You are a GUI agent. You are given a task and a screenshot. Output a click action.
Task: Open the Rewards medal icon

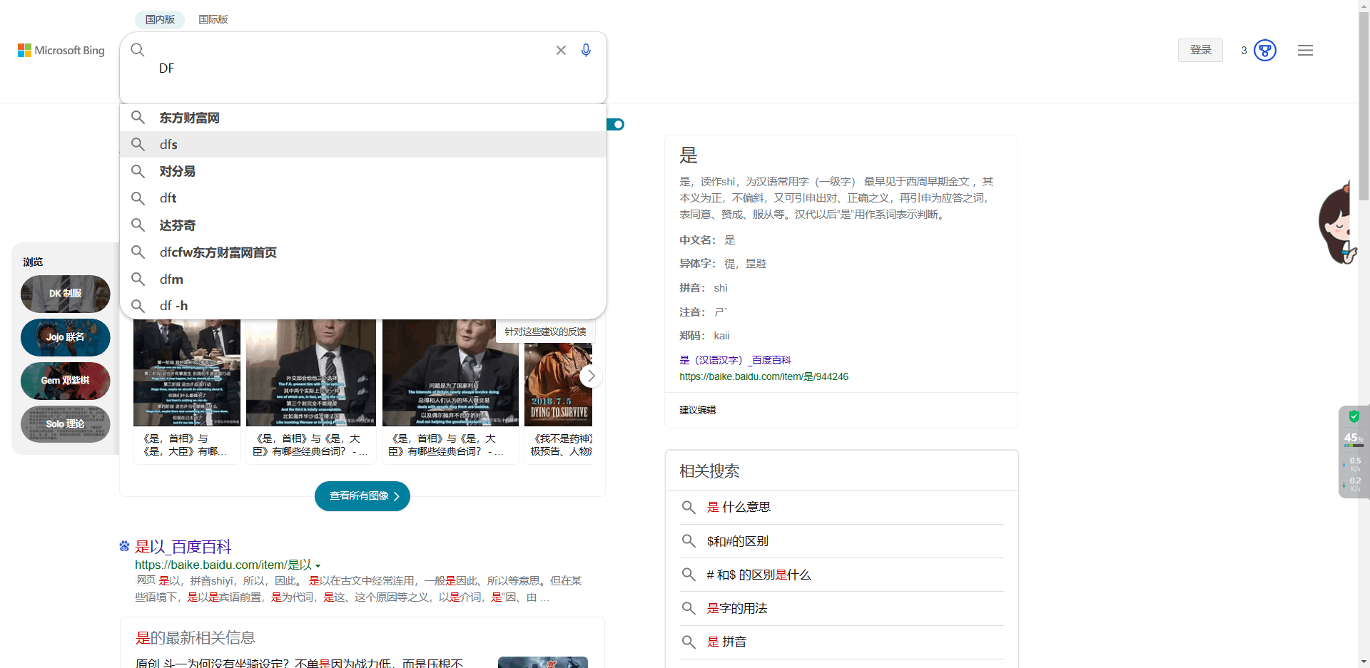coord(1265,50)
